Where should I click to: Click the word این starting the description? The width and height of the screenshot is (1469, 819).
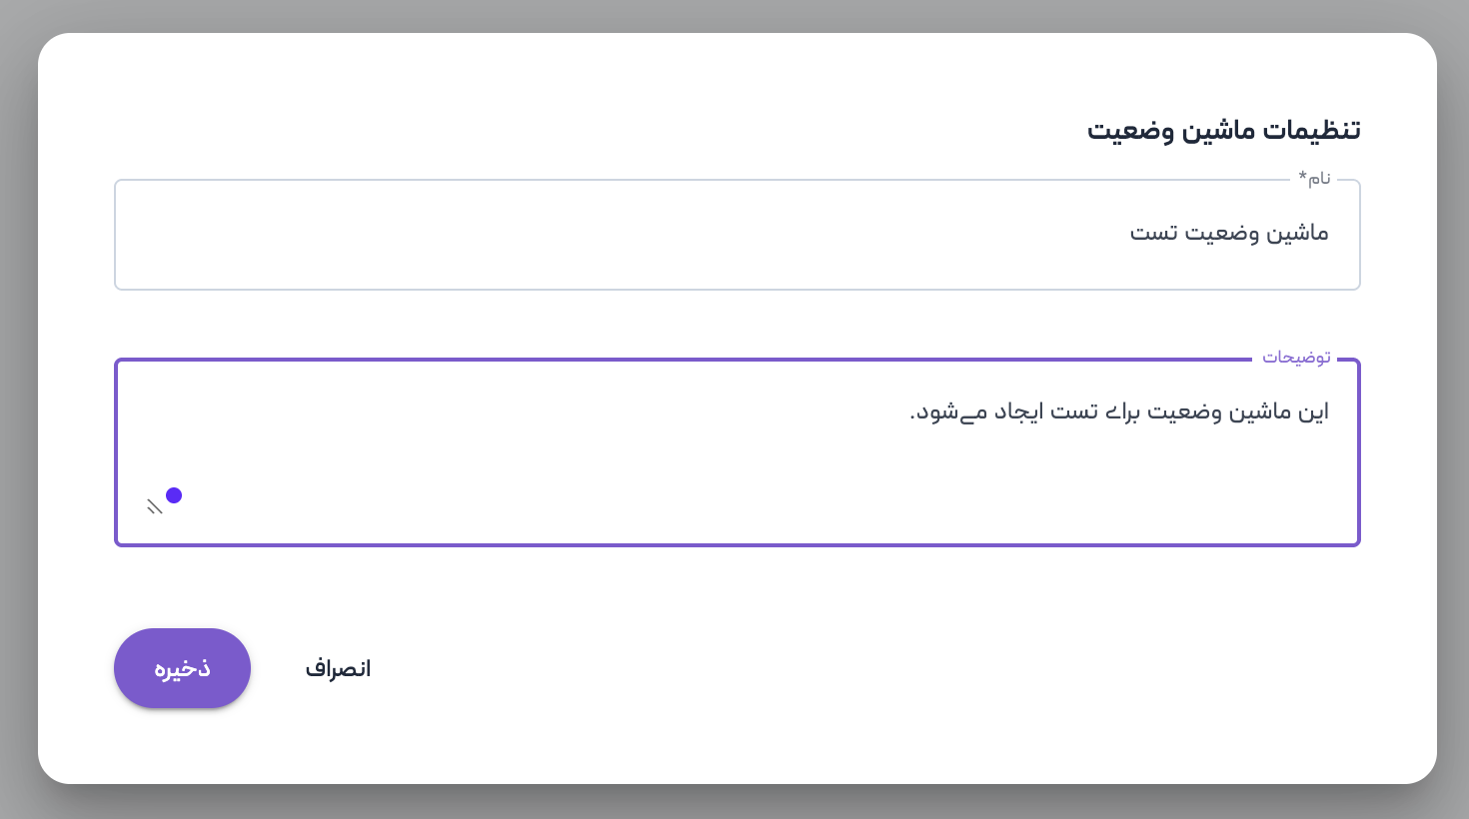click(x=1313, y=412)
